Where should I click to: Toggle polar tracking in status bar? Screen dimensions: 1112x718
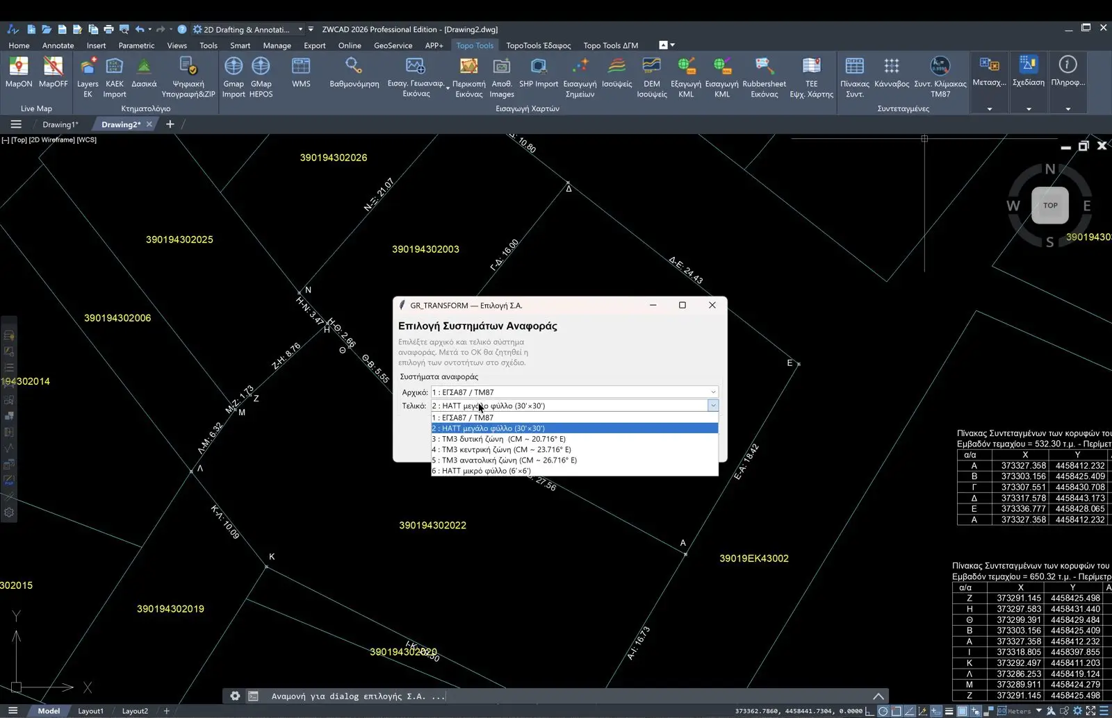click(883, 711)
